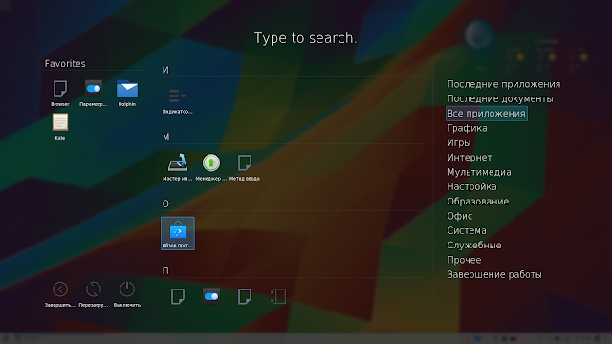Launch Мастер им... application
612x344 pixels.
(178, 167)
